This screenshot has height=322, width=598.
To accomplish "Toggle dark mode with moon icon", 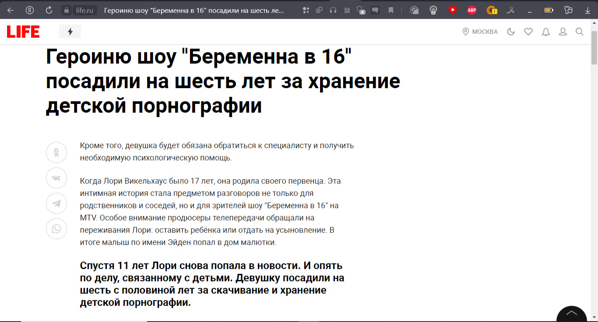I will [511, 32].
